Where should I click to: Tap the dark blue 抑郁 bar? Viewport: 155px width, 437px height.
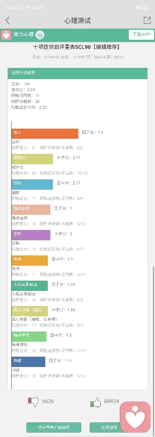[x=28, y=362]
